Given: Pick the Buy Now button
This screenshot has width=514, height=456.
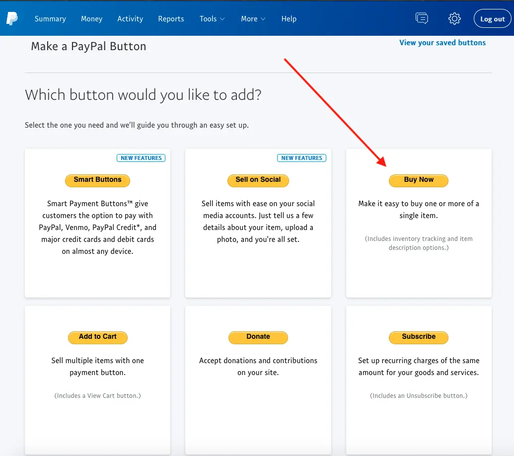Looking at the screenshot, I should pos(418,180).
